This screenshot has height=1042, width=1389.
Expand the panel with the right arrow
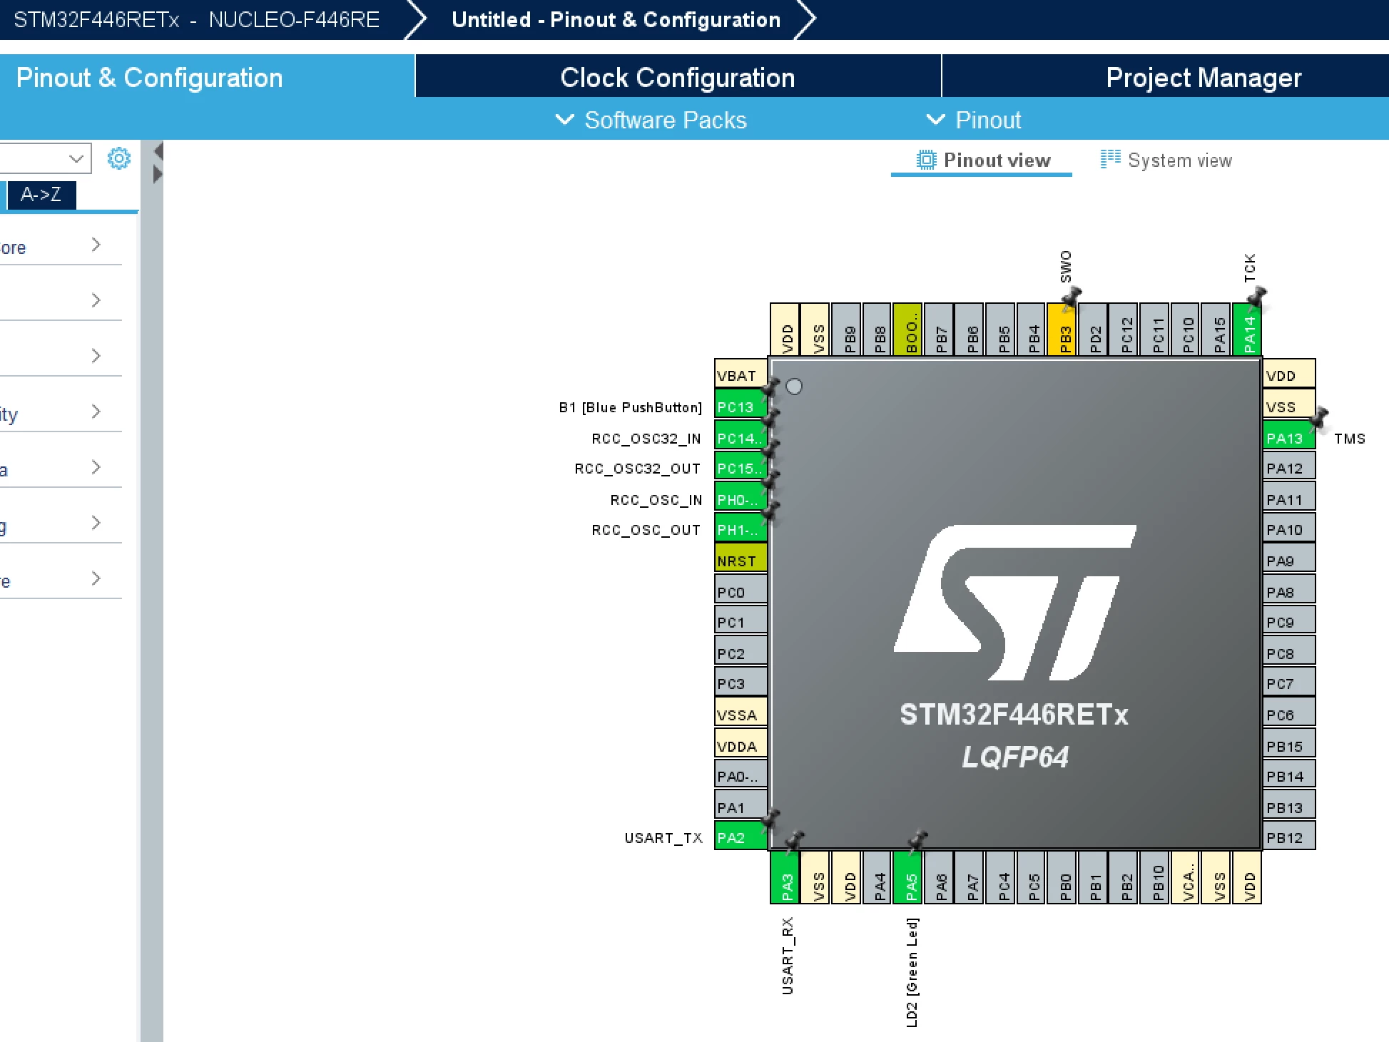[158, 174]
